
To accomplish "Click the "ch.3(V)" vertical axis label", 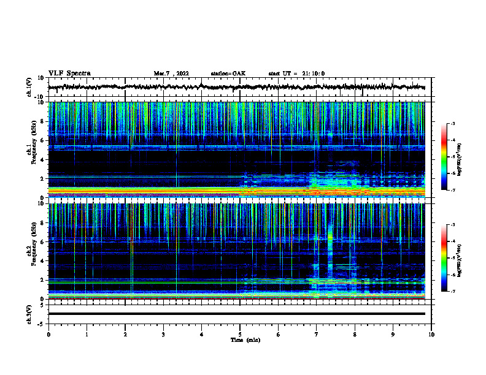I will [x=29, y=315].
